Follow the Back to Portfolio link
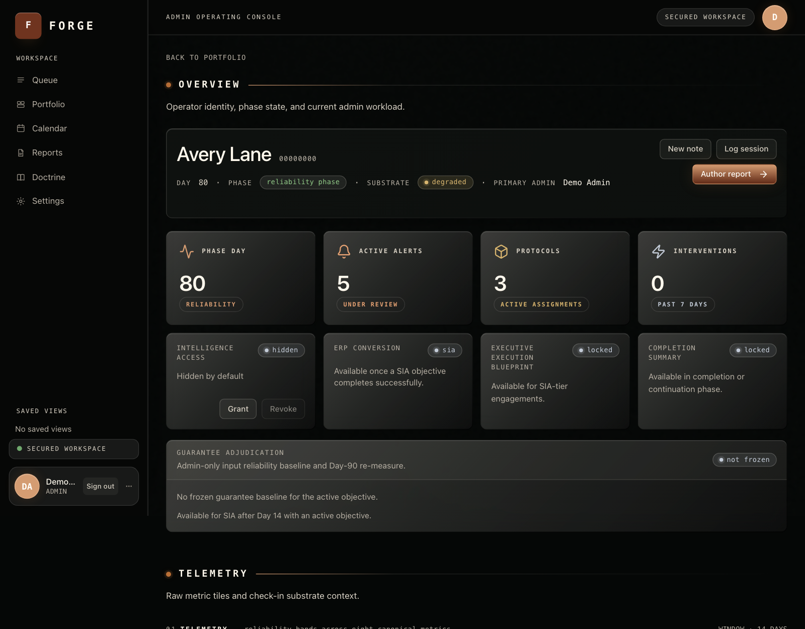The width and height of the screenshot is (805, 629). 206,58
